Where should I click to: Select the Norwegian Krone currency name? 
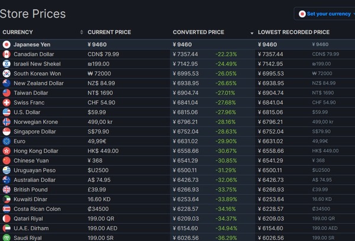click(35, 122)
